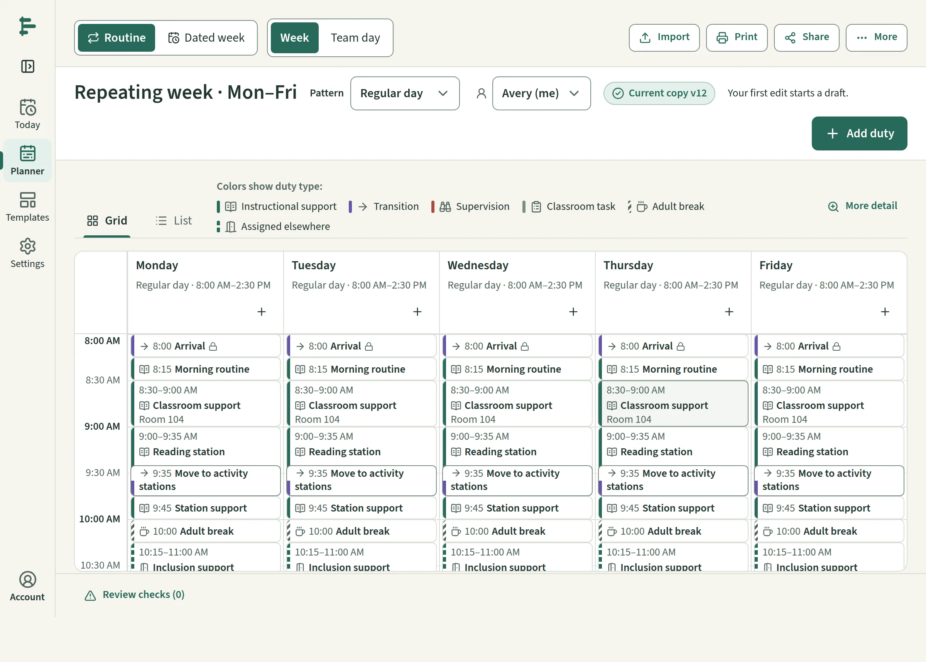Image resolution: width=926 pixels, height=662 pixels.
Task: Click the lock icon on Friday Arrival
Action: pyautogui.click(x=836, y=346)
